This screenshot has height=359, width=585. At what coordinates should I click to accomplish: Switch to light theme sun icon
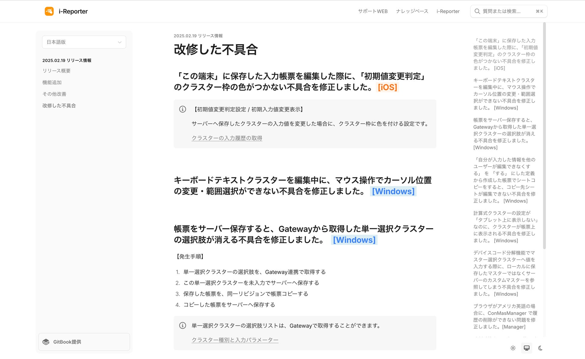coord(513,348)
